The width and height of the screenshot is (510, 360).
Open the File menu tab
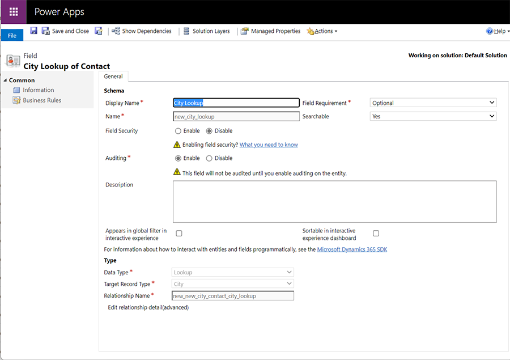pos(11,35)
